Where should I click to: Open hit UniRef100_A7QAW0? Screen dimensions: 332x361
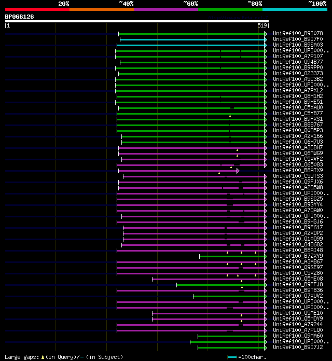[298, 210]
